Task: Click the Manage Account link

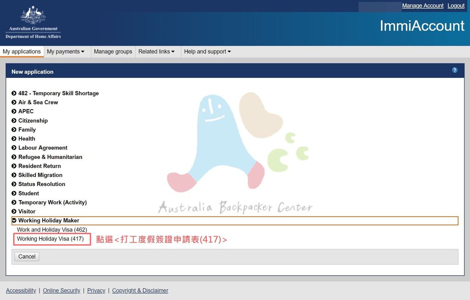Action: pyautogui.click(x=423, y=5)
